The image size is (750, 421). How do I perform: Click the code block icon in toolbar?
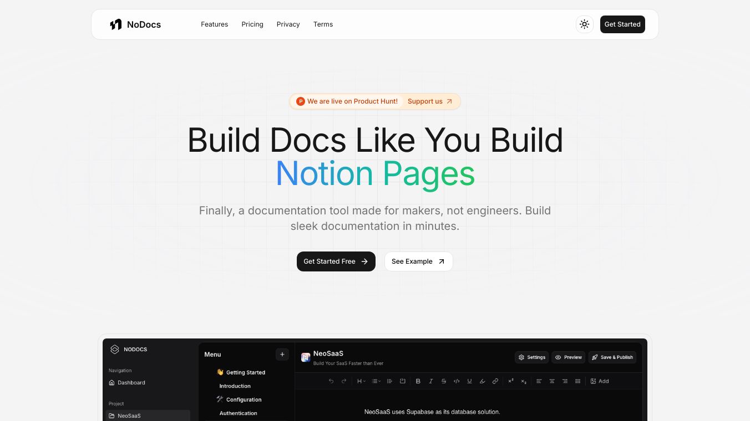(x=403, y=381)
